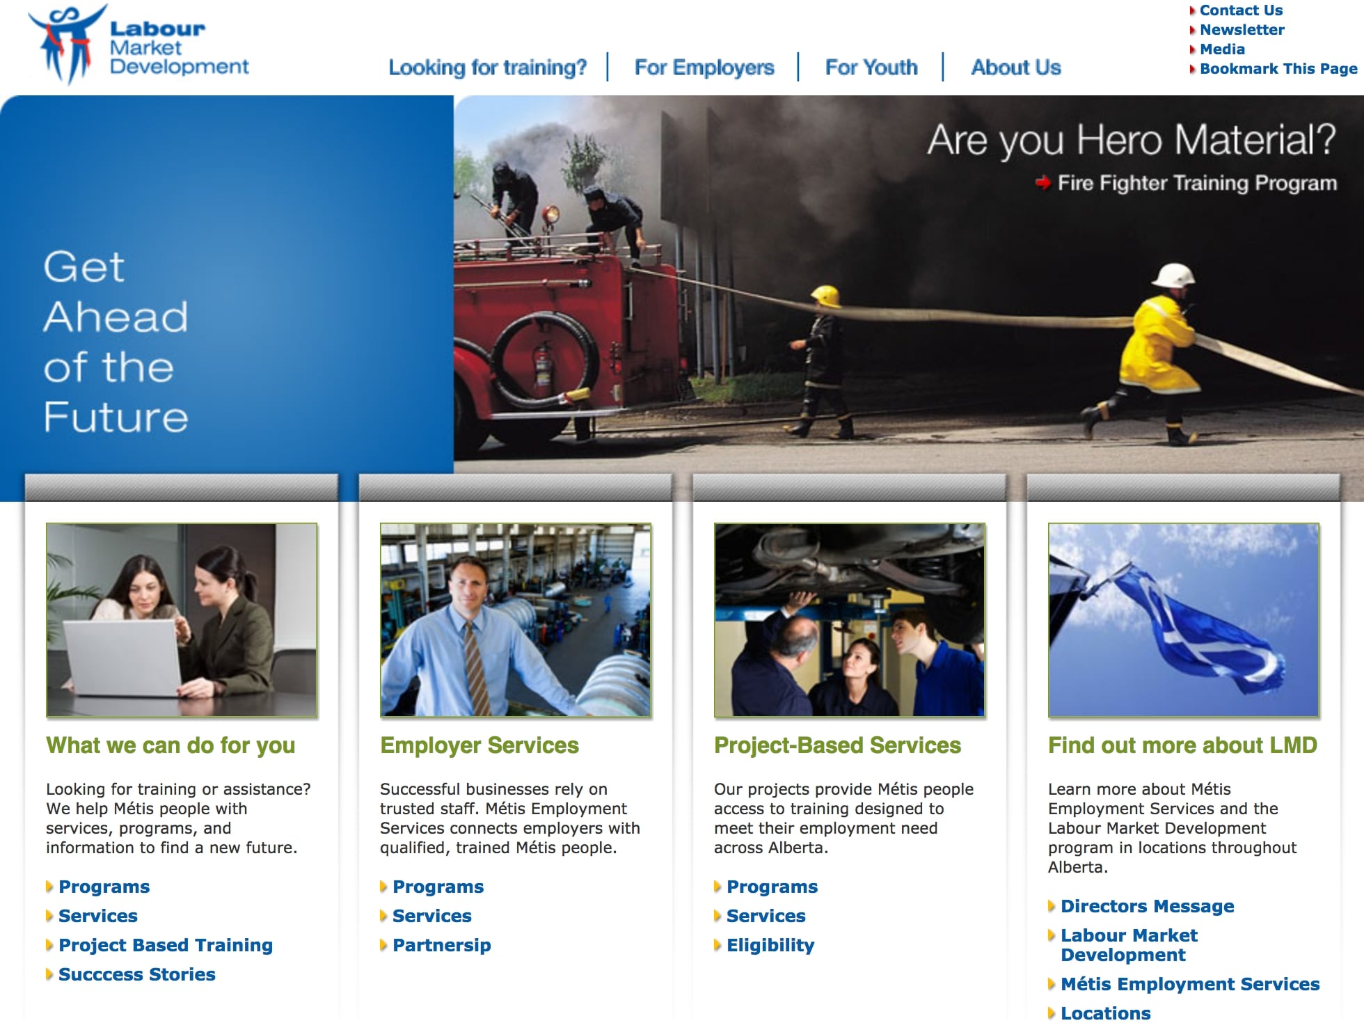Open the For Employers menu
The height and width of the screenshot is (1023, 1364).
(x=704, y=68)
